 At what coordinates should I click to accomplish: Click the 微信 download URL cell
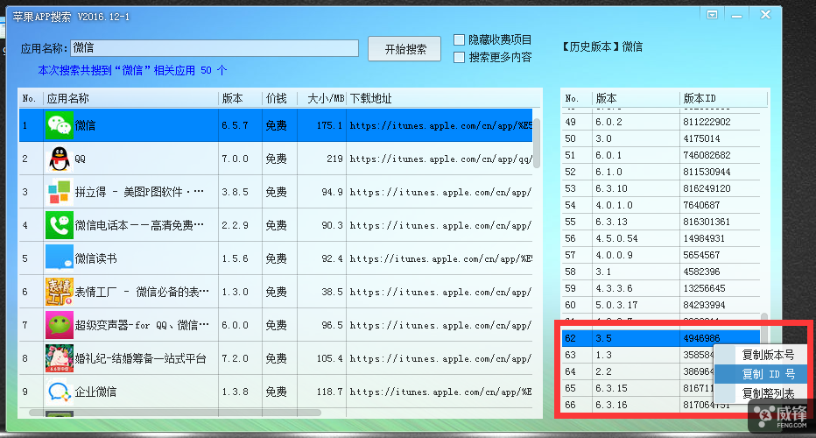click(x=440, y=125)
